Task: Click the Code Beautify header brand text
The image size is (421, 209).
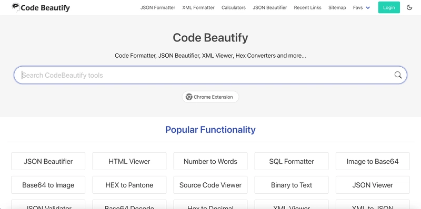Action: (45, 8)
